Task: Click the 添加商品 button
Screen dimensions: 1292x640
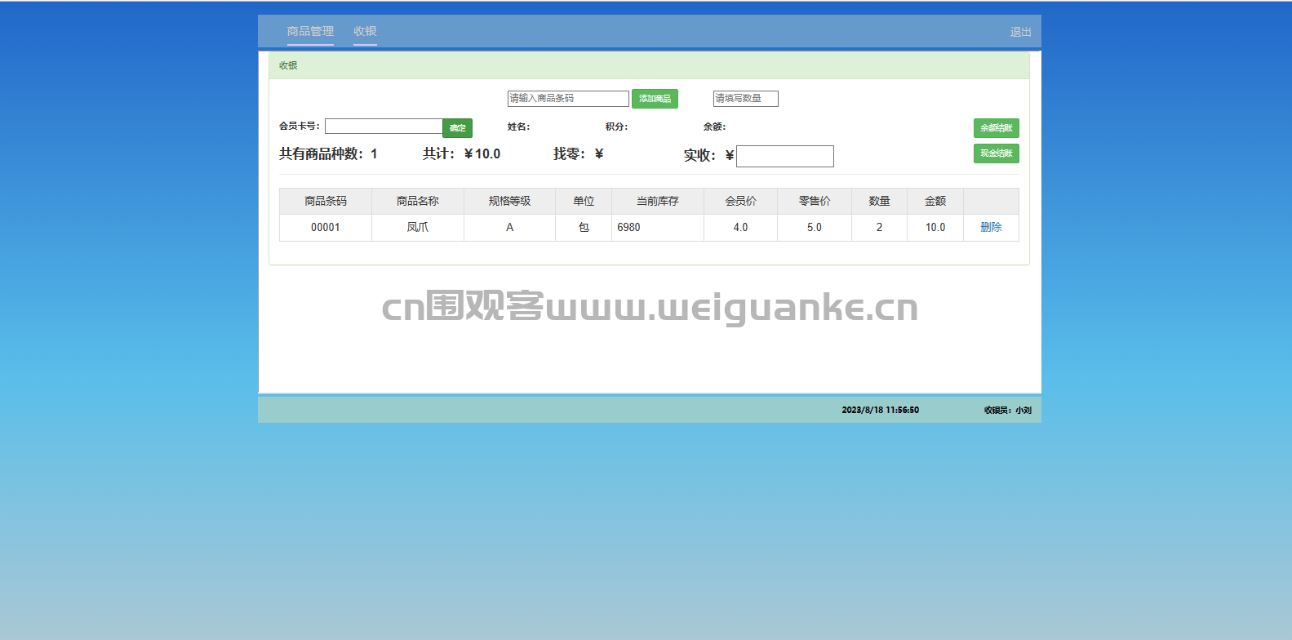Action: pos(655,99)
